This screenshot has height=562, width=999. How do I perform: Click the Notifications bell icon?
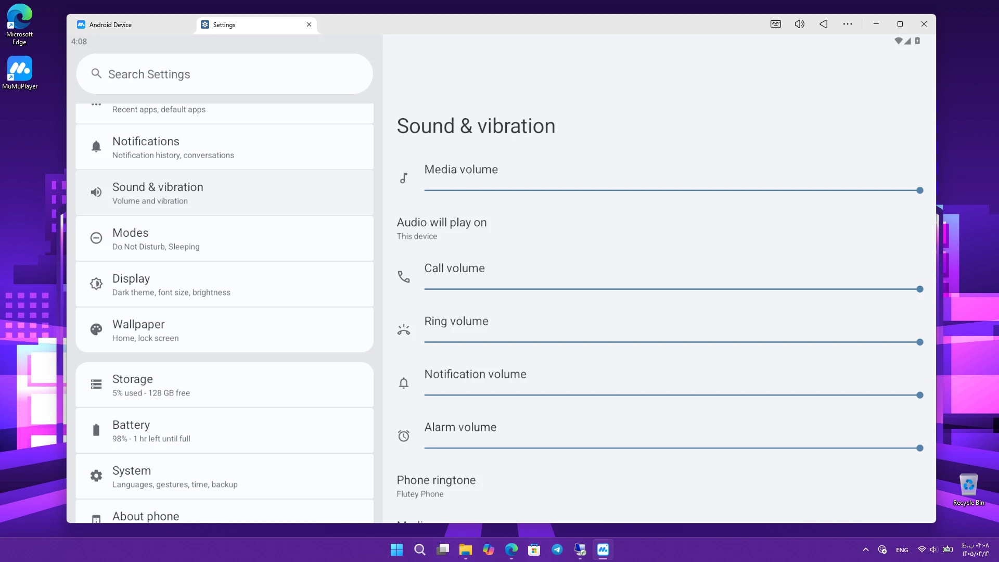(96, 147)
